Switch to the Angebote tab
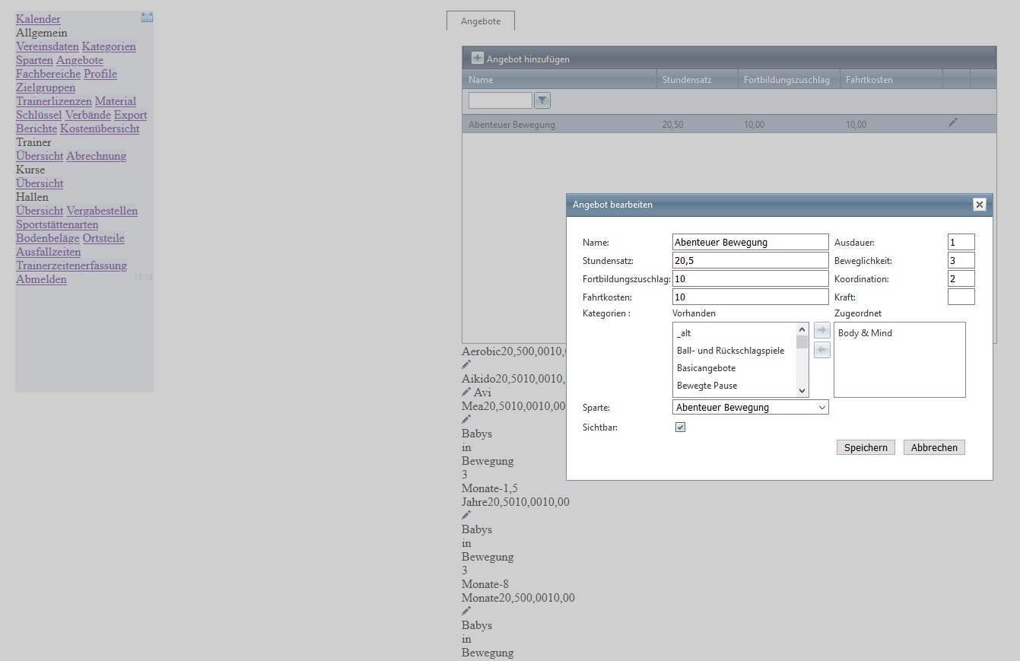The width and height of the screenshot is (1020, 661). (x=481, y=21)
